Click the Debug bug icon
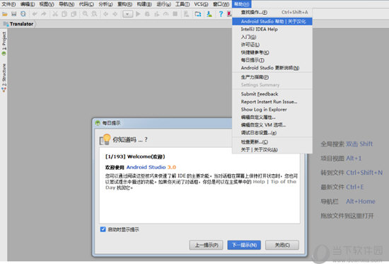 147,14
